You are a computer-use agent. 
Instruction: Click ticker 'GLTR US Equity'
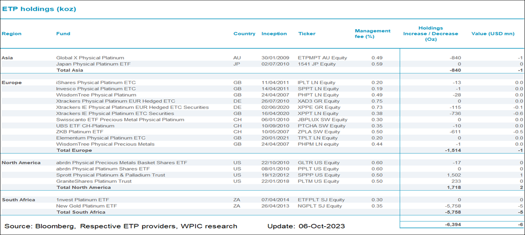319,163
